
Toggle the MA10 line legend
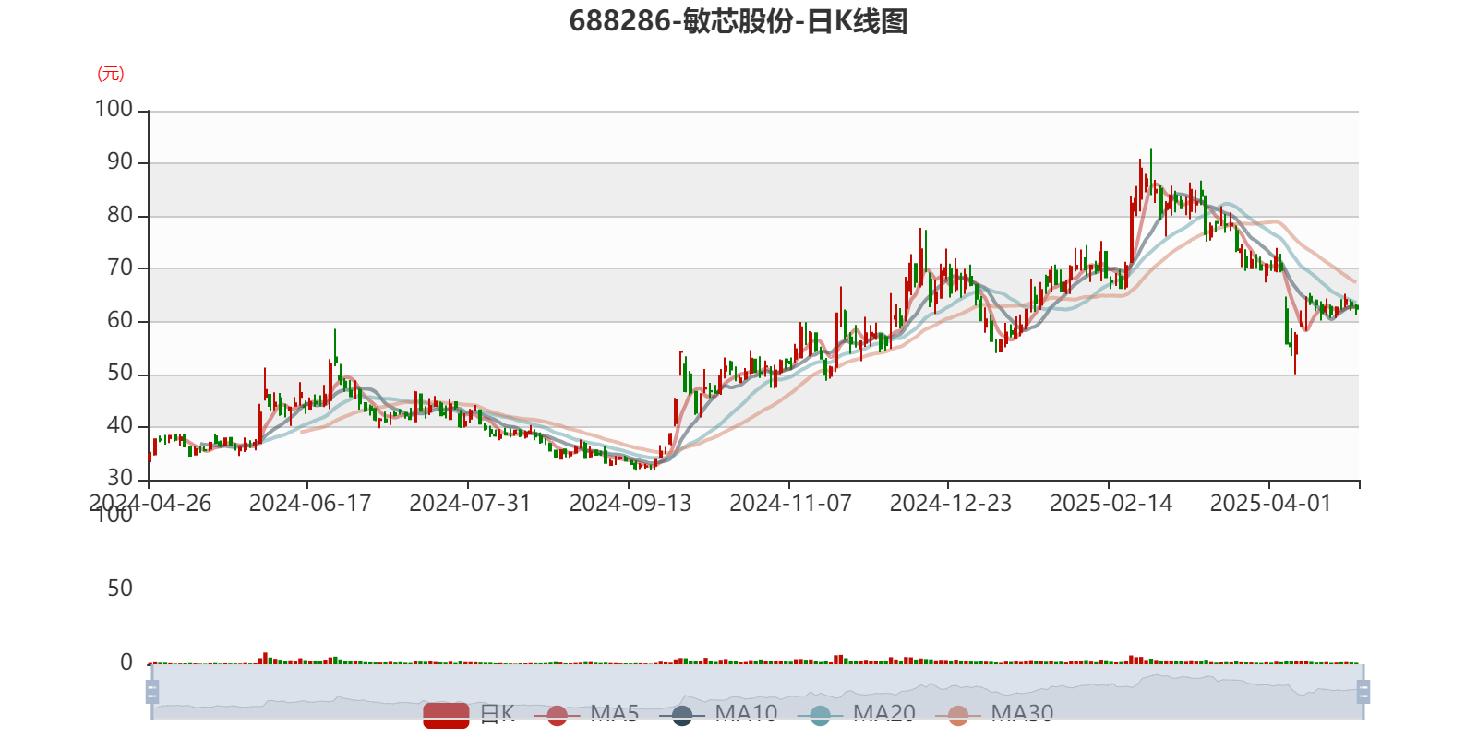718,714
